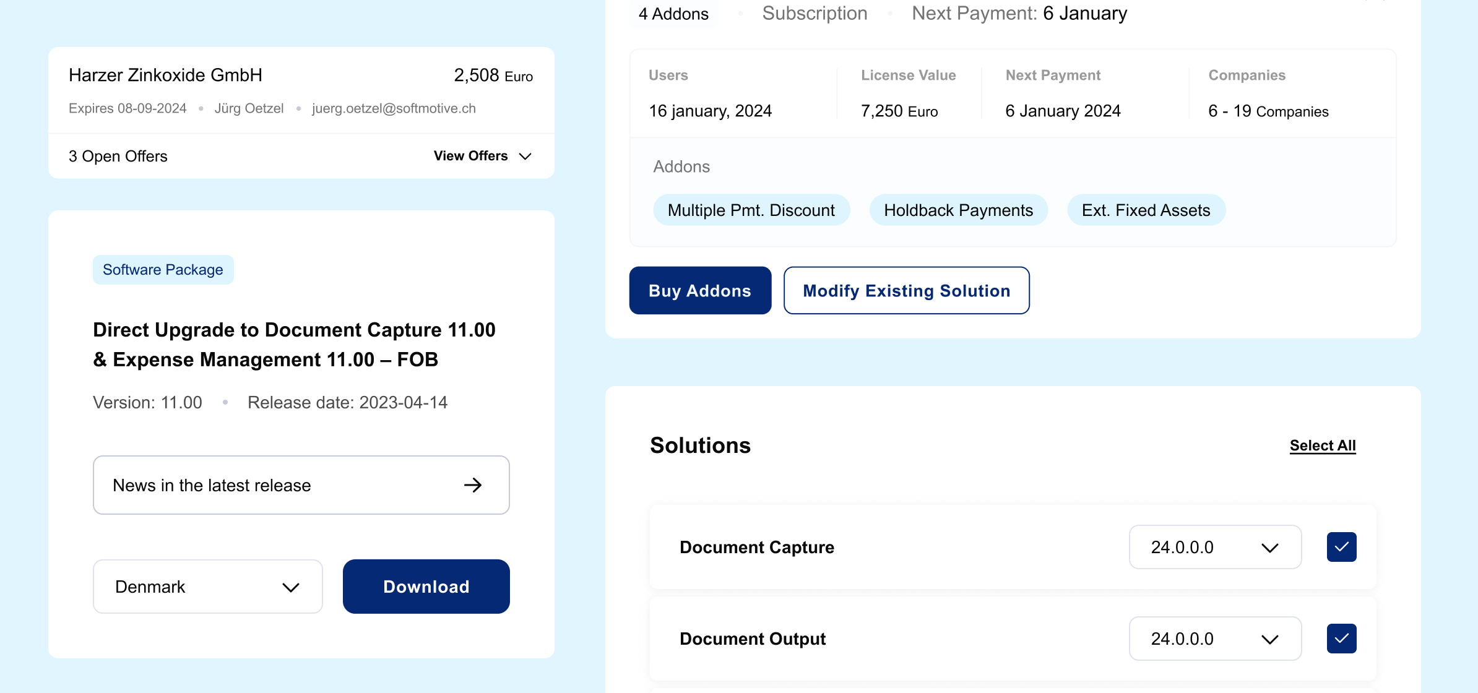Click the Software Package tag
The image size is (1478, 693).
point(163,270)
